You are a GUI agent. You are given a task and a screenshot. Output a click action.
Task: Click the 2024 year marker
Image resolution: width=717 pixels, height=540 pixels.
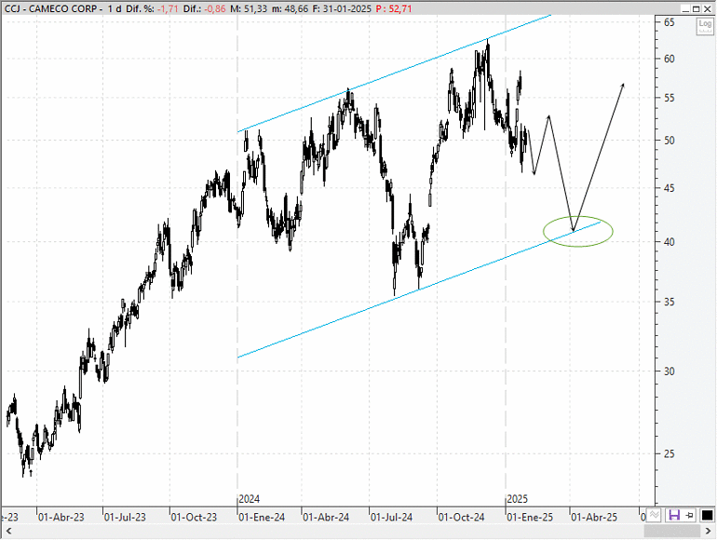coord(250,499)
